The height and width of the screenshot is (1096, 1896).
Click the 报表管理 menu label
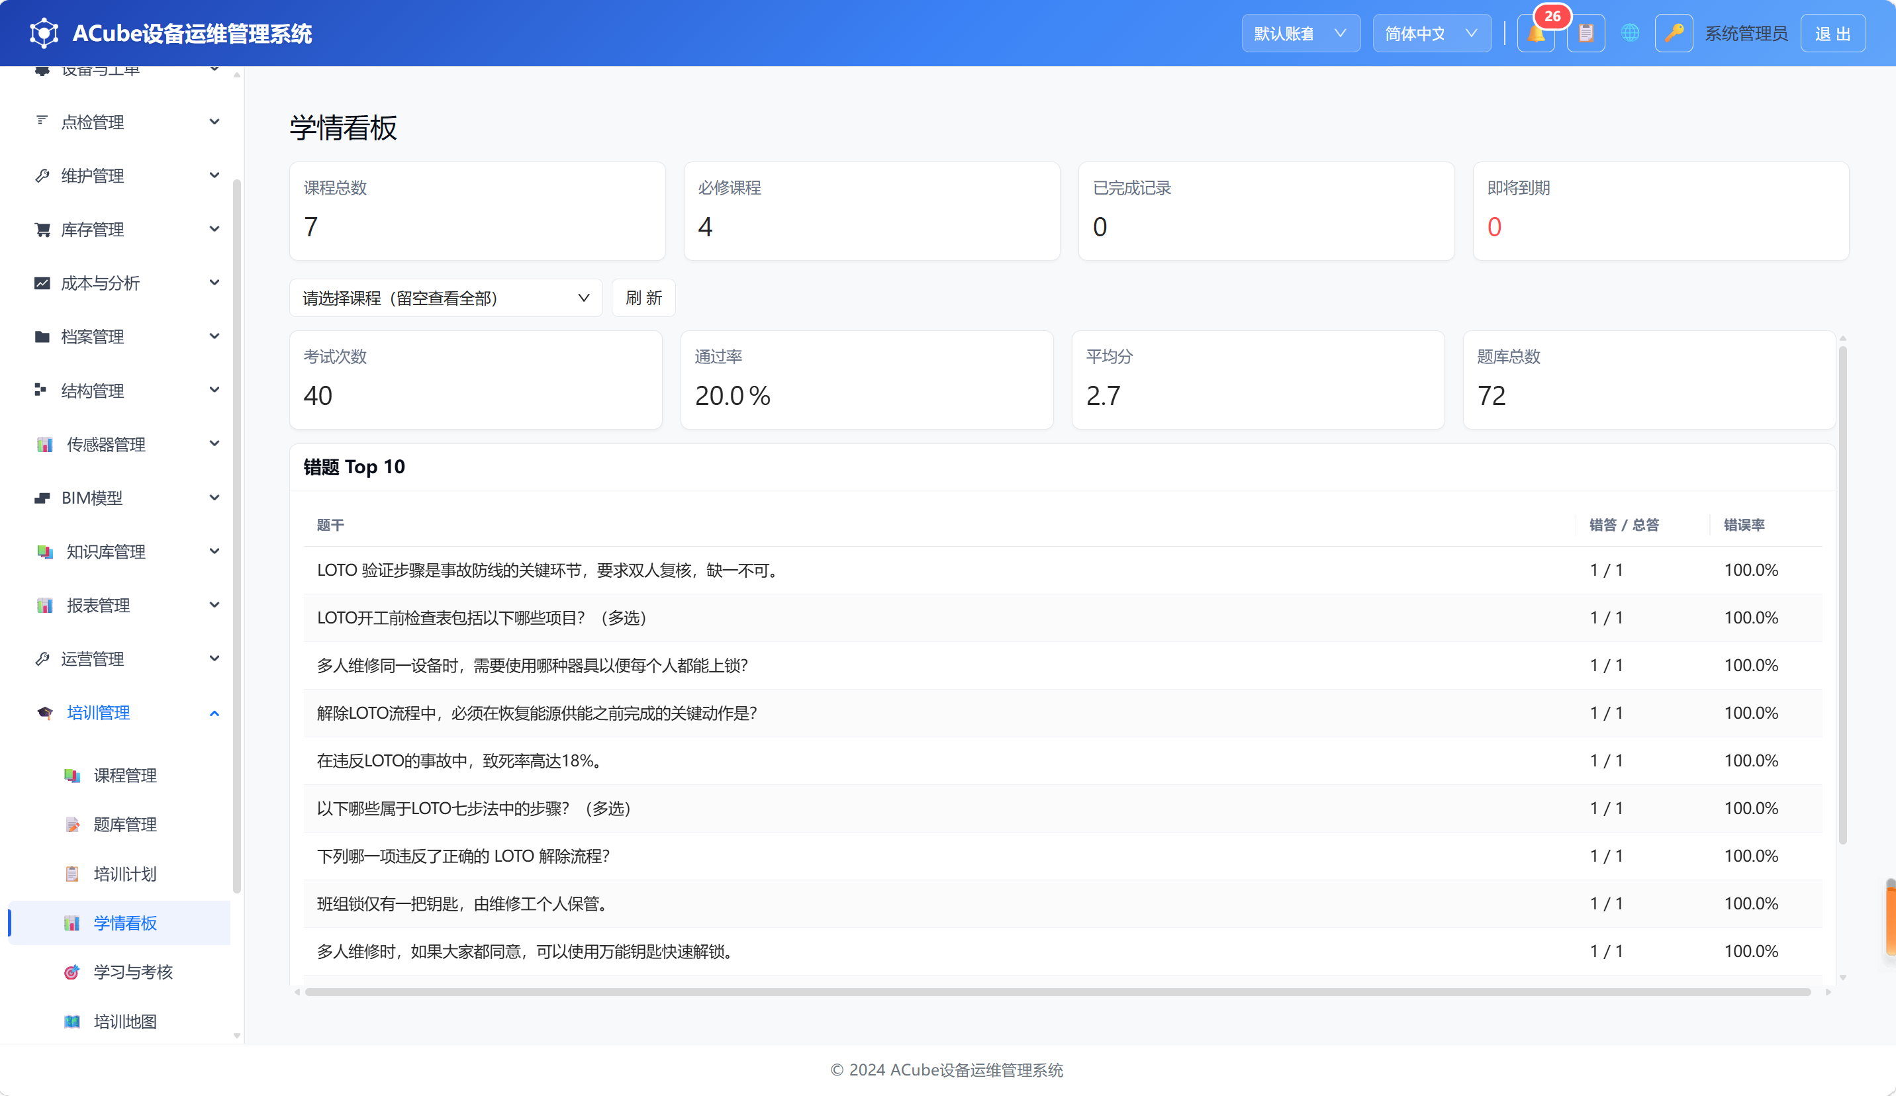click(98, 605)
